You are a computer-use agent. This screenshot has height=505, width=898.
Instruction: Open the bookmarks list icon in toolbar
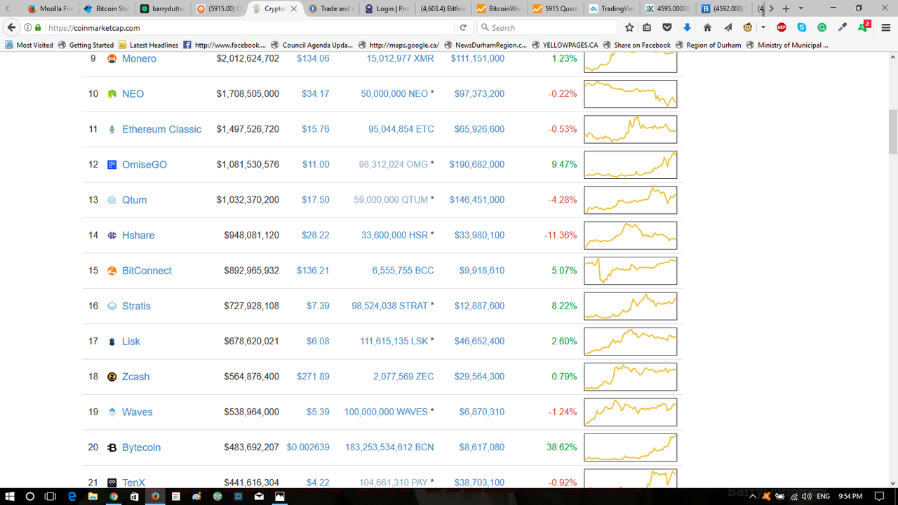(647, 27)
